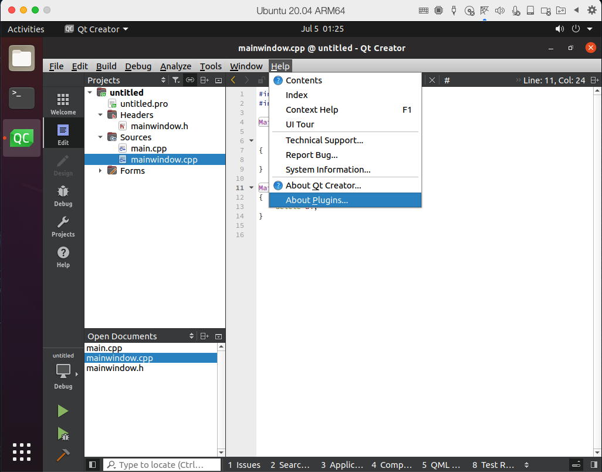The height and width of the screenshot is (472, 602).
Task: Open the volume indicator in top bar
Action: click(x=560, y=29)
